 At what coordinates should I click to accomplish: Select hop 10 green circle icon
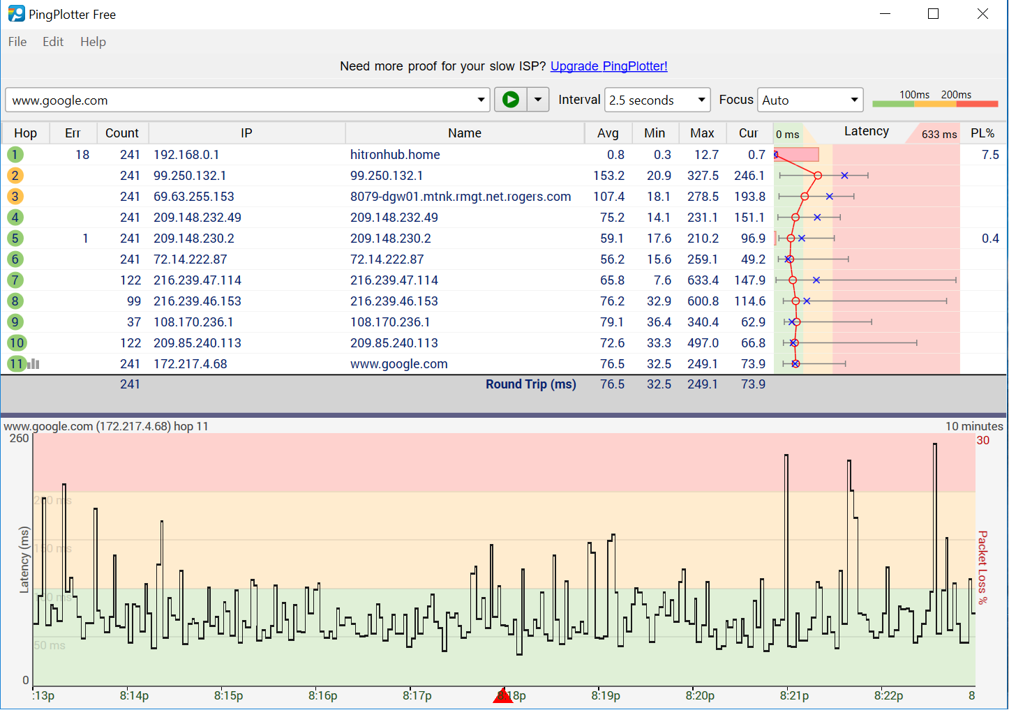tap(17, 343)
